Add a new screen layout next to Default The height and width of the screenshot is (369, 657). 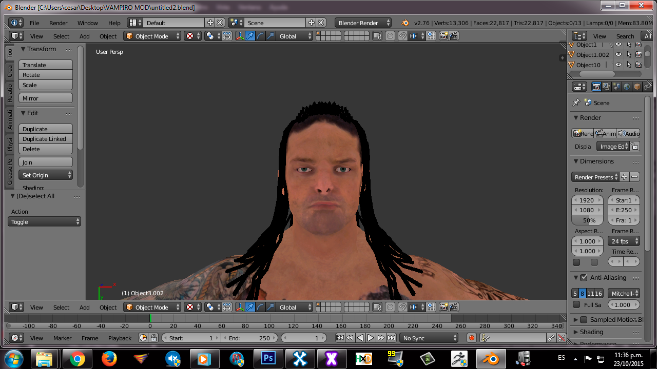(x=210, y=23)
